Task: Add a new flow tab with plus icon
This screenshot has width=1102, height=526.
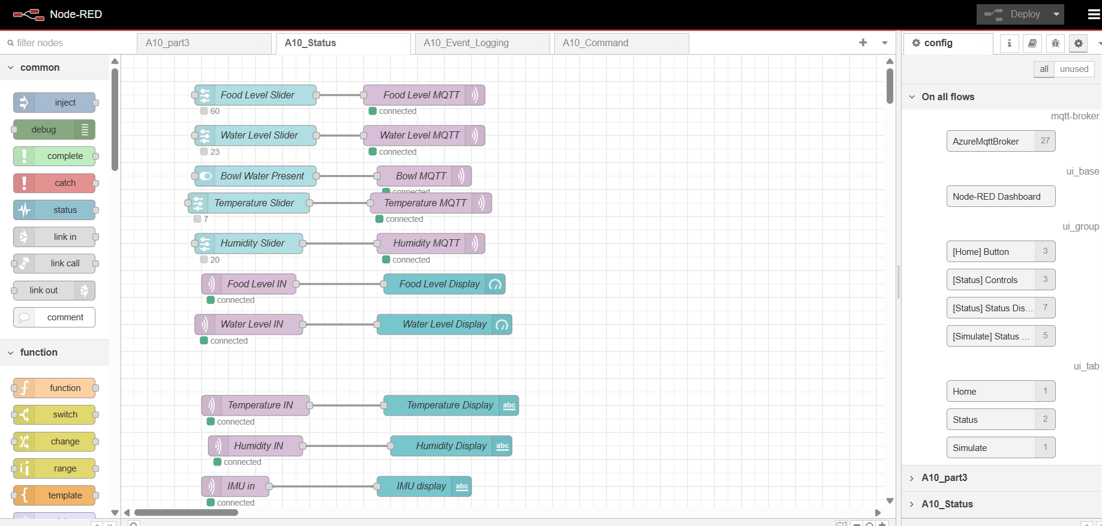Action: coord(863,43)
